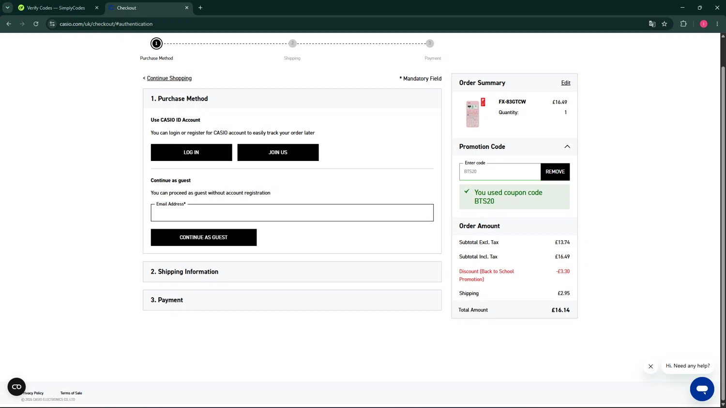Restore down the Chrome window
Viewport: 726px width, 408px height.
pos(700,8)
